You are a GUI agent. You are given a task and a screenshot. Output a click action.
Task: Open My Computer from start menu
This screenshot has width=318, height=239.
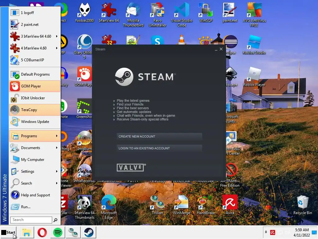(35, 160)
